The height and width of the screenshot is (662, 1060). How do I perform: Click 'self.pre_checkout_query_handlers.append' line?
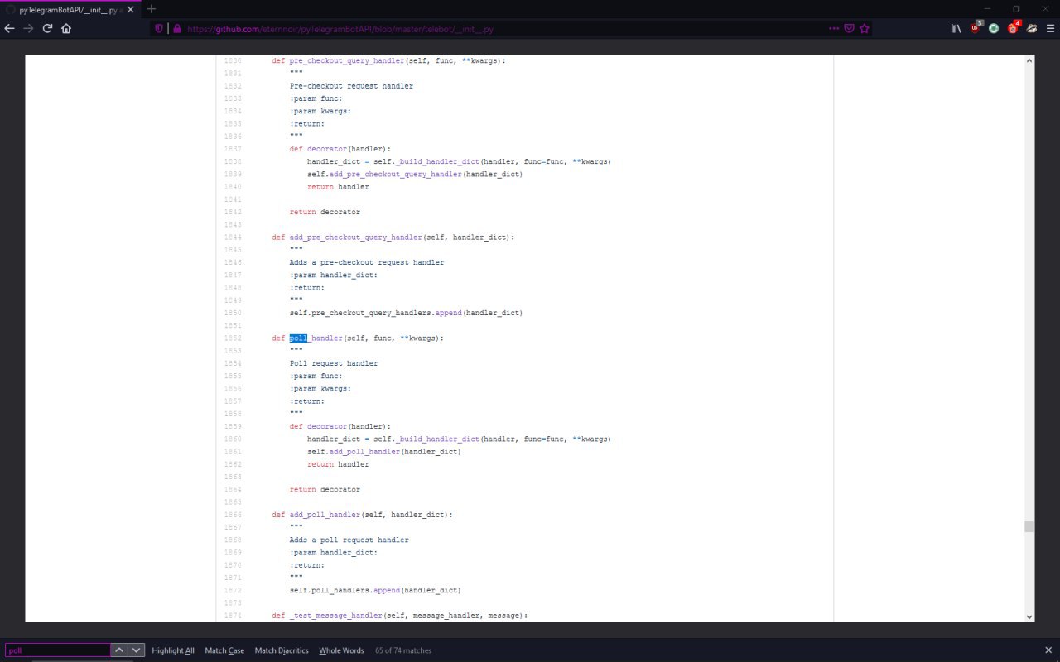coord(406,313)
